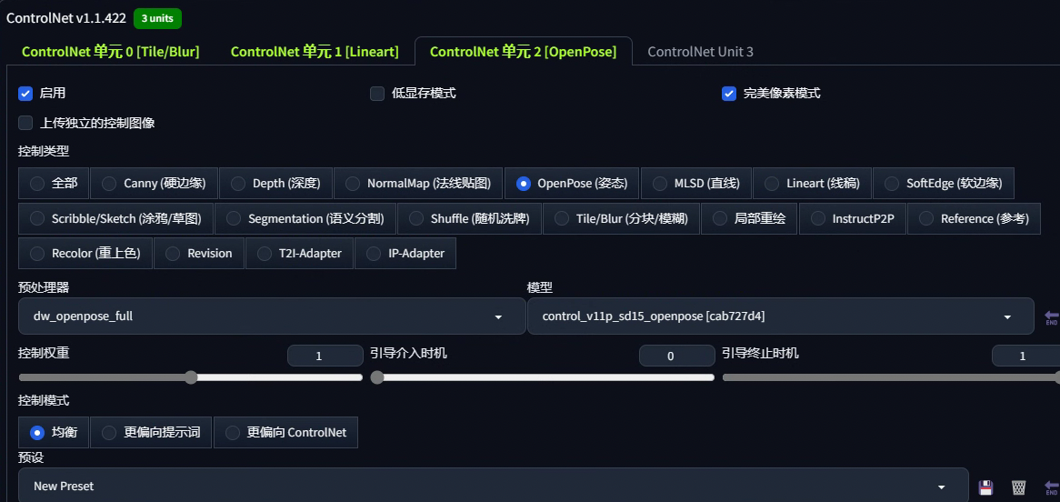Click the delete preset trash icon

[x=1019, y=487]
